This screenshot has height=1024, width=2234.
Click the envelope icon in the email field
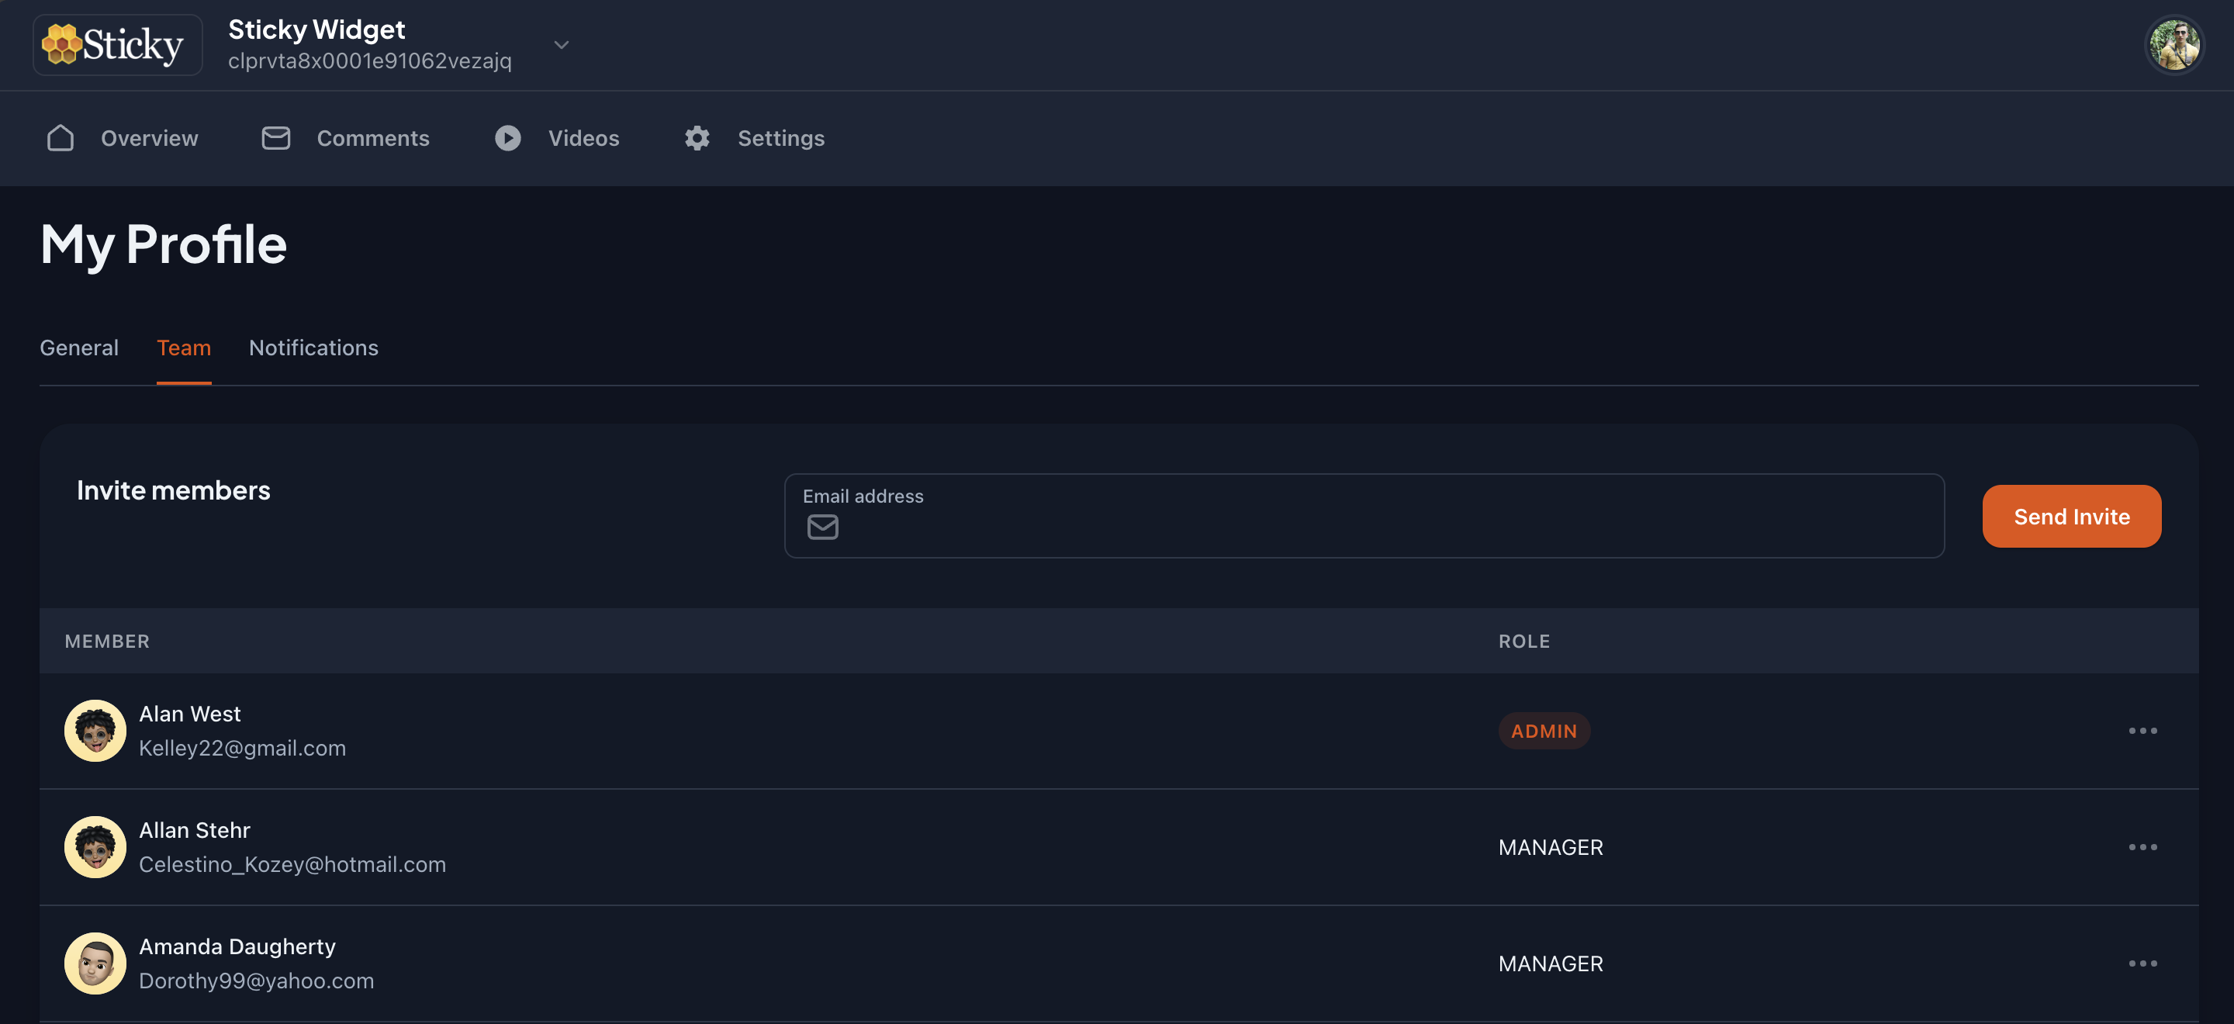pyautogui.click(x=822, y=528)
